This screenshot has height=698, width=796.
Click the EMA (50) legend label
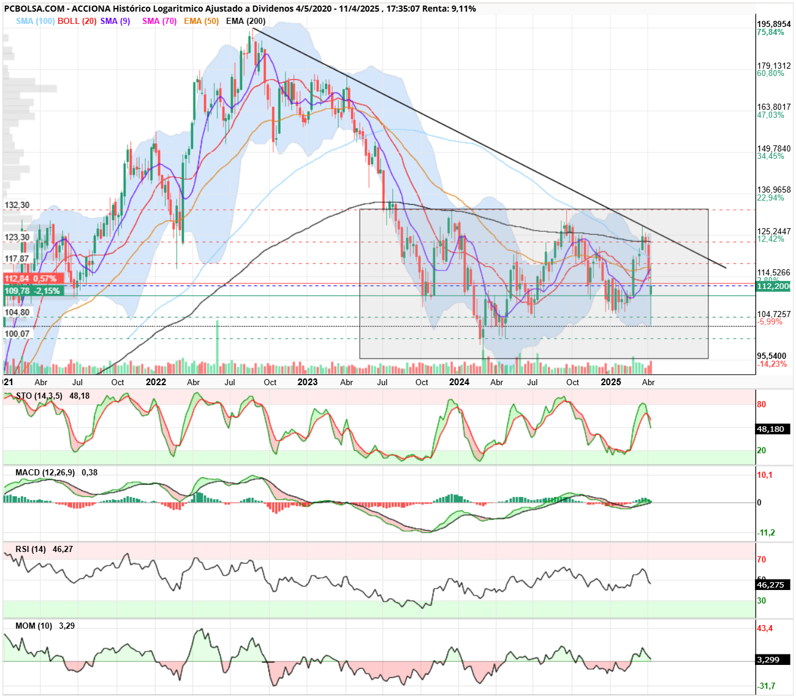pyautogui.click(x=201, y=21)
